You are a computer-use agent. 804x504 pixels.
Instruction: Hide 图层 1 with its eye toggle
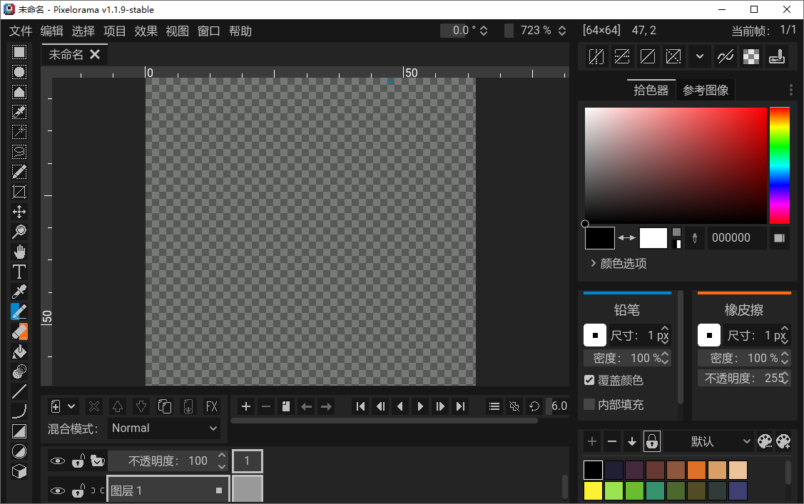(x=58, y=490)
